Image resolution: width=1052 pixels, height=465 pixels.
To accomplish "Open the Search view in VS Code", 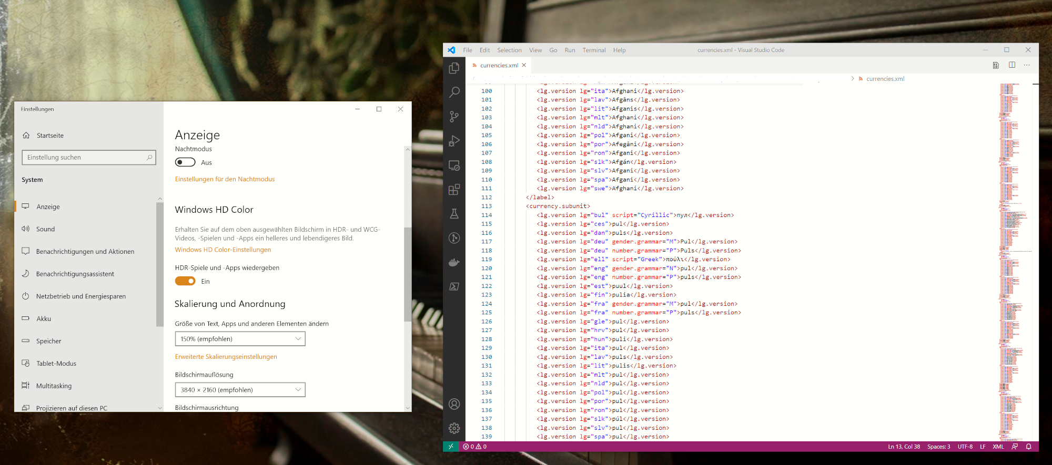I will (454, 92).
